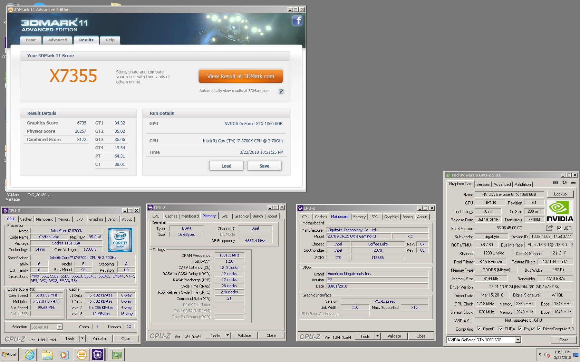Open SPD tab in CPU-Z Memory window
580x362 pixels.
click(225, 216)
